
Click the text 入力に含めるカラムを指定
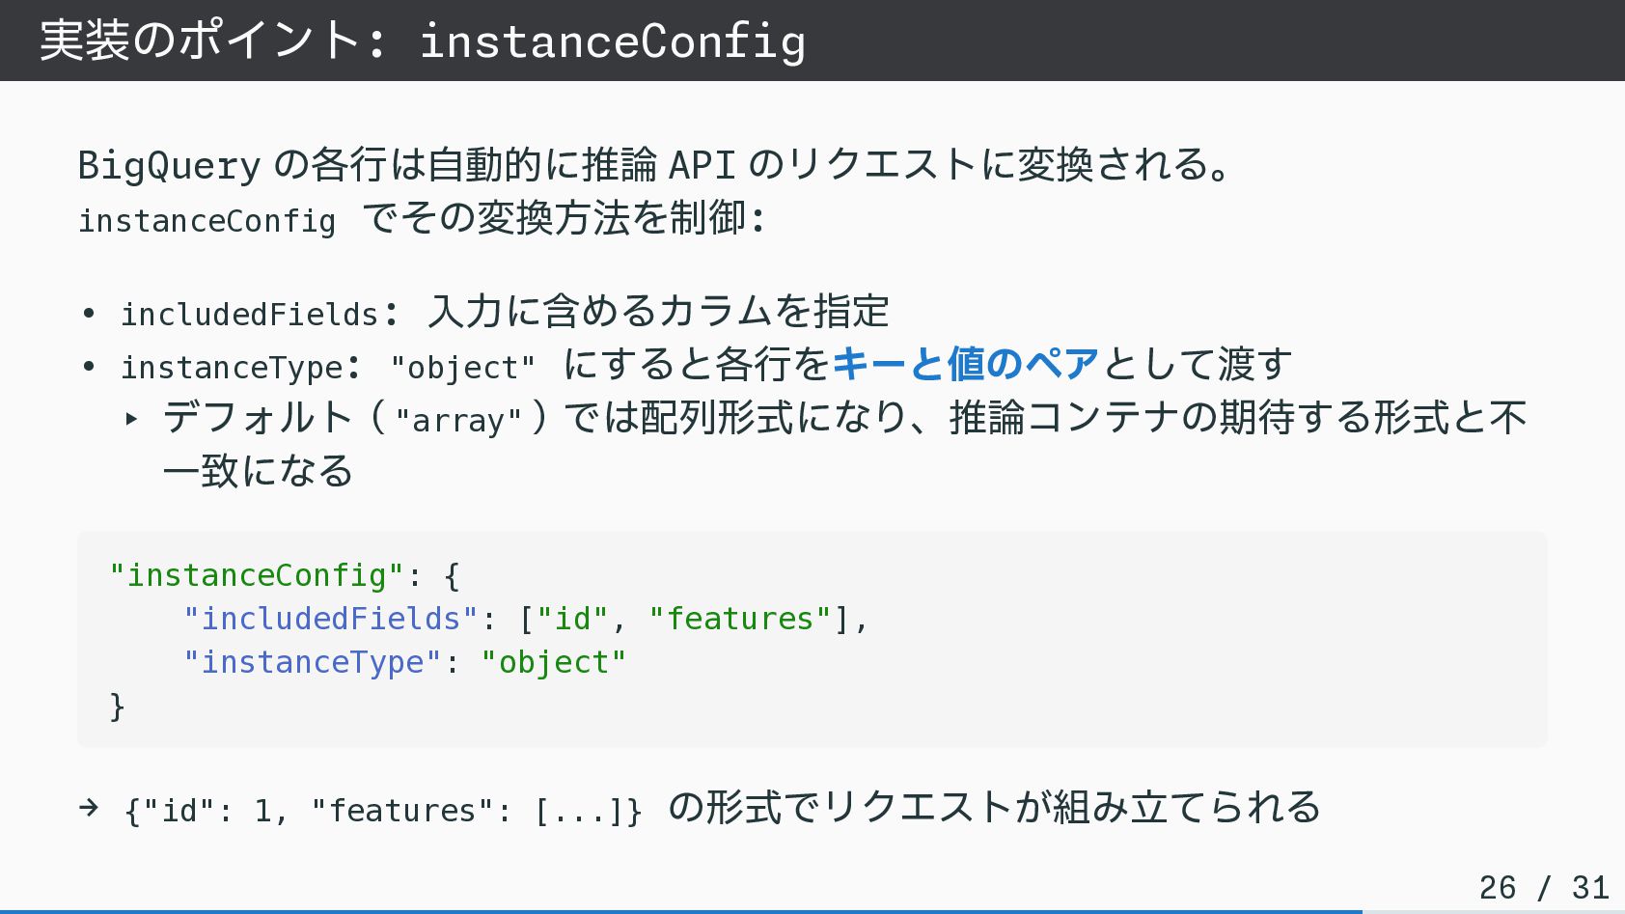click(x=658, y=312)
